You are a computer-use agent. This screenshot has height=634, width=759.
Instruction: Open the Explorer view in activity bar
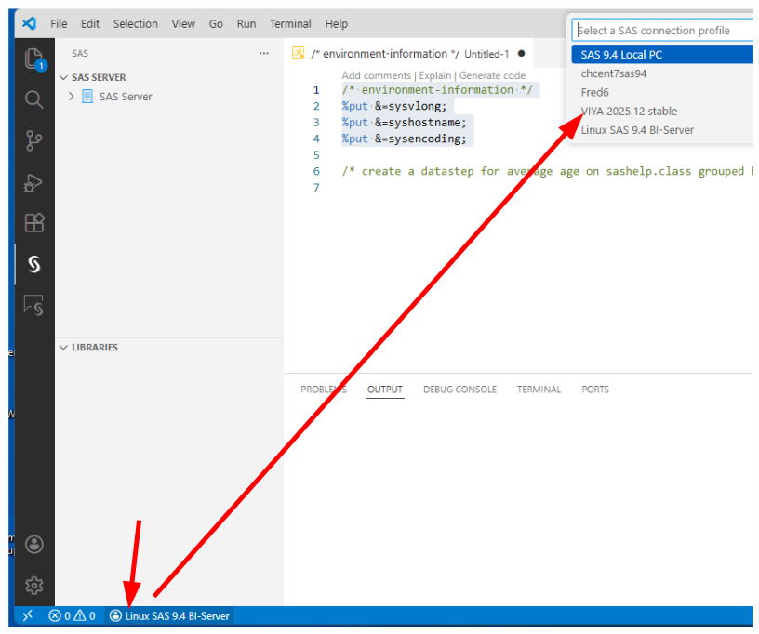point(34,59)
